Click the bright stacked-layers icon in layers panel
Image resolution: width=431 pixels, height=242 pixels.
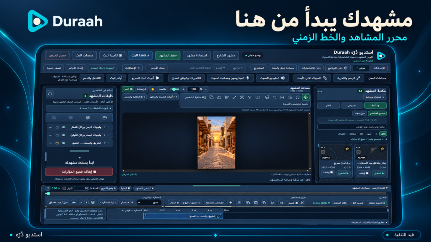[x=88, y=118]
